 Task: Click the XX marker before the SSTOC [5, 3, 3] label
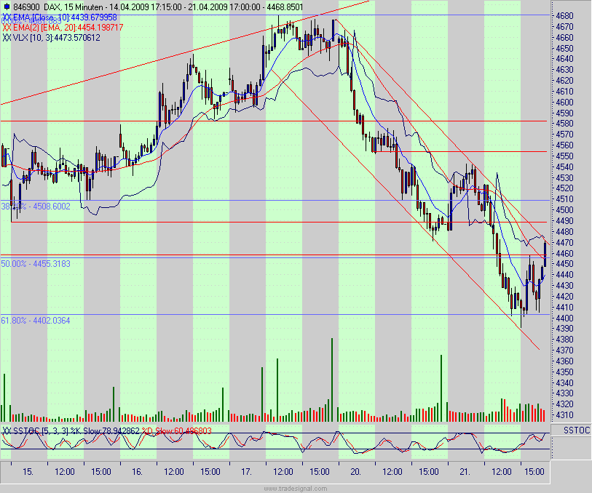tap(7, 428)
